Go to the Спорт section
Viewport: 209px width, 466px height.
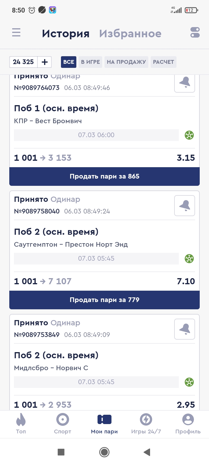pos(63,424)
